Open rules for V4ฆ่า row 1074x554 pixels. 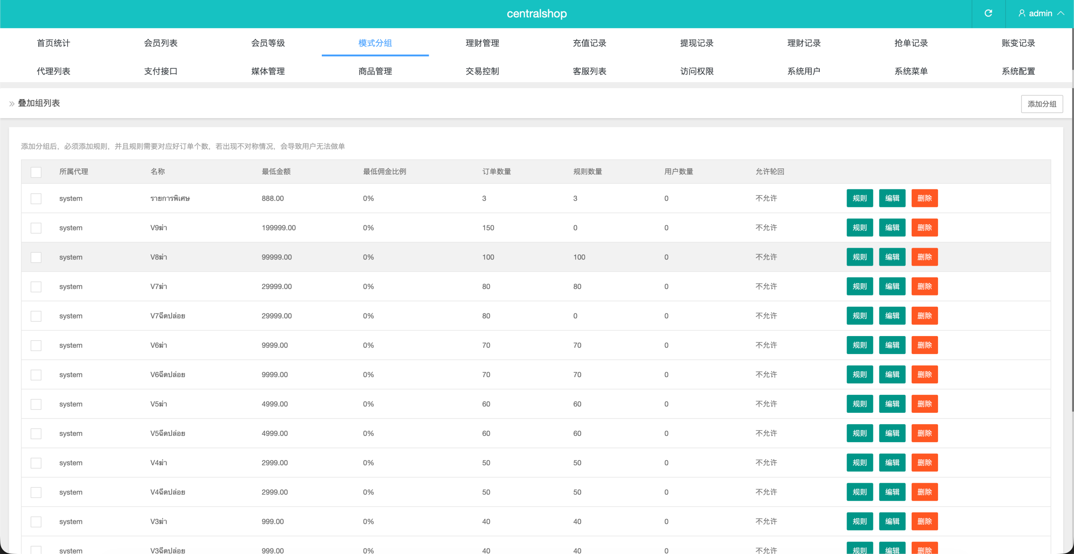[859, 463]
